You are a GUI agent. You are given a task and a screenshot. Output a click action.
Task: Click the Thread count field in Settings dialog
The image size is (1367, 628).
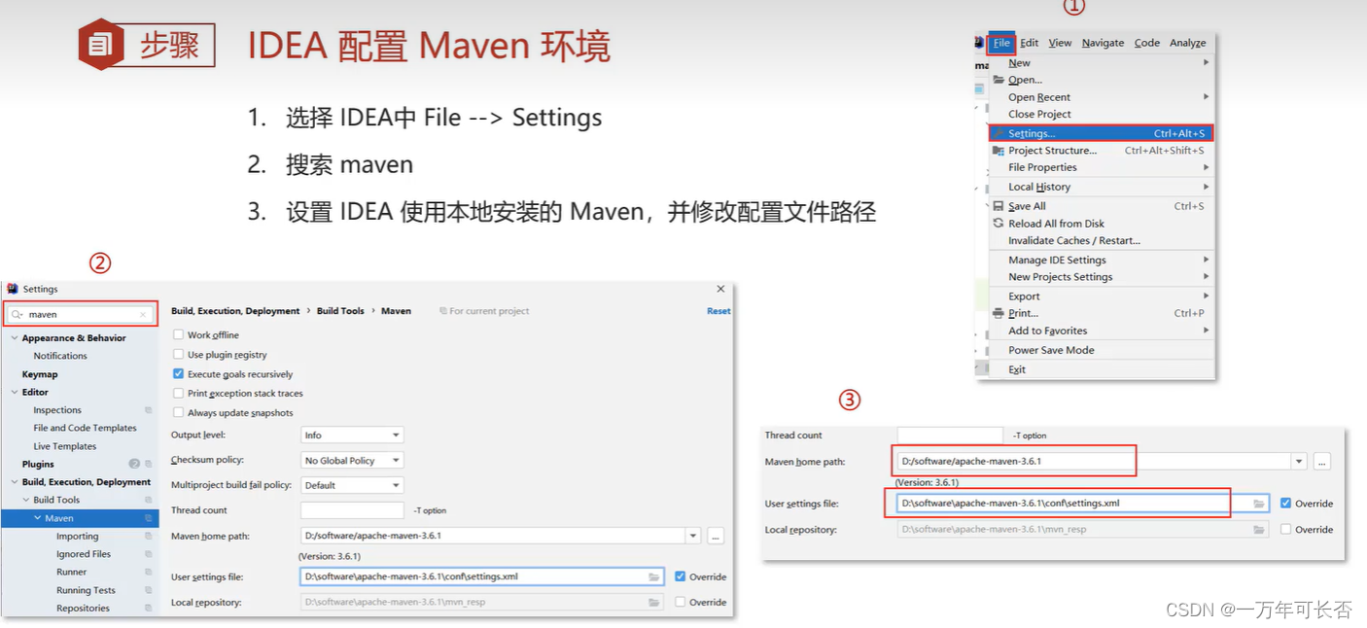353,510
